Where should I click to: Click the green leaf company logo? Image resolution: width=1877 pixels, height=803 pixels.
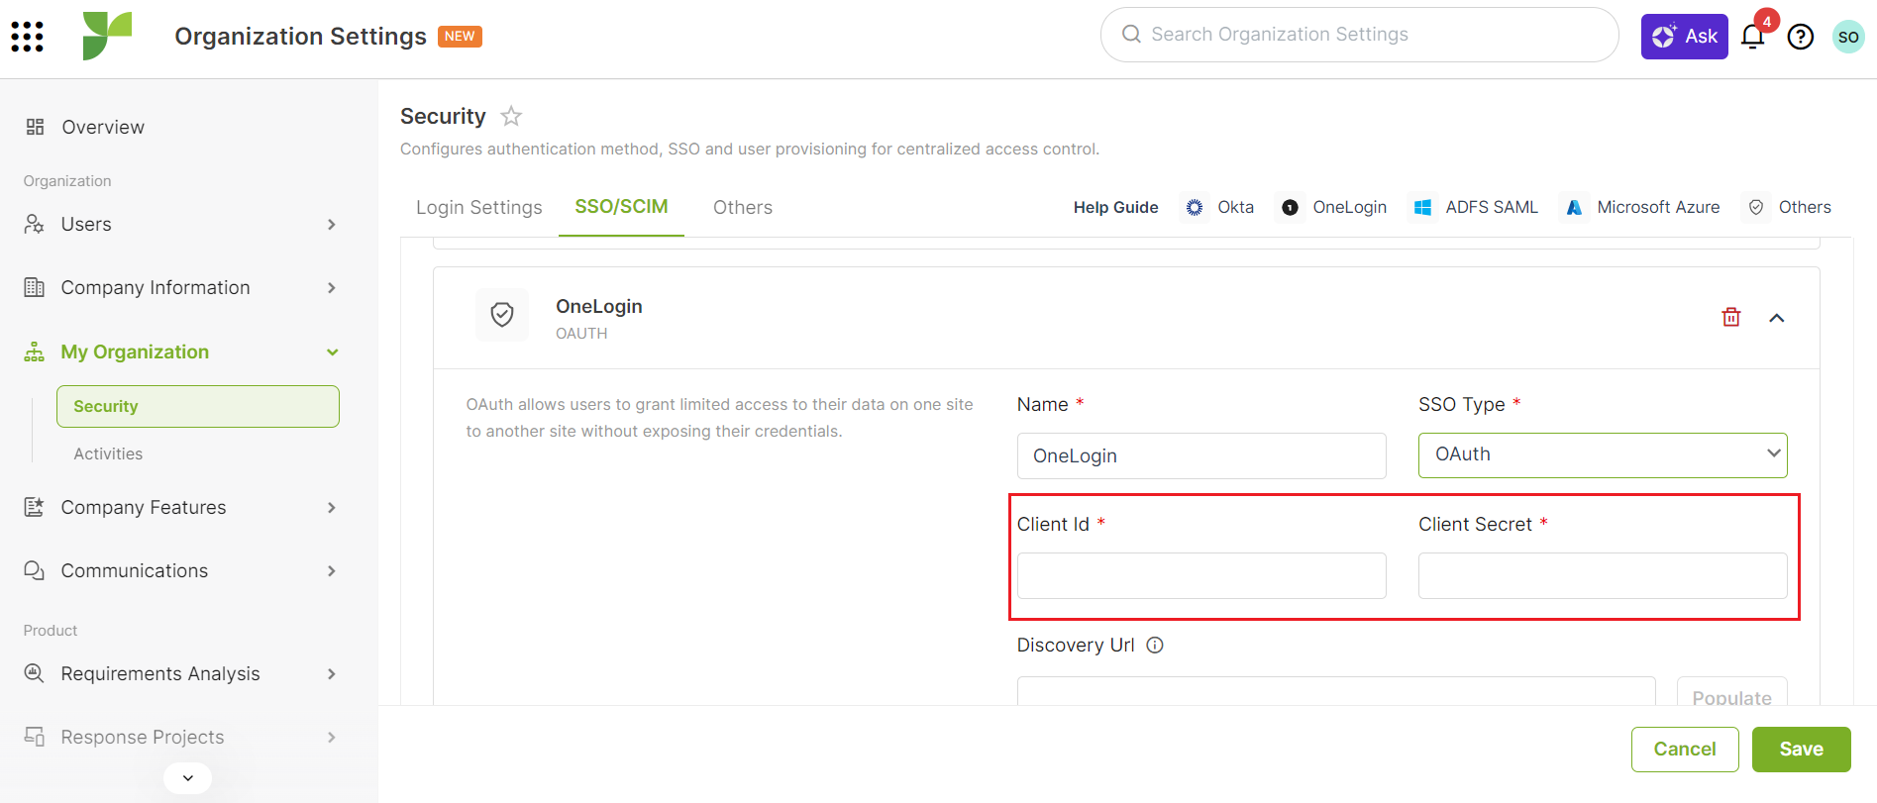(107, 37)
